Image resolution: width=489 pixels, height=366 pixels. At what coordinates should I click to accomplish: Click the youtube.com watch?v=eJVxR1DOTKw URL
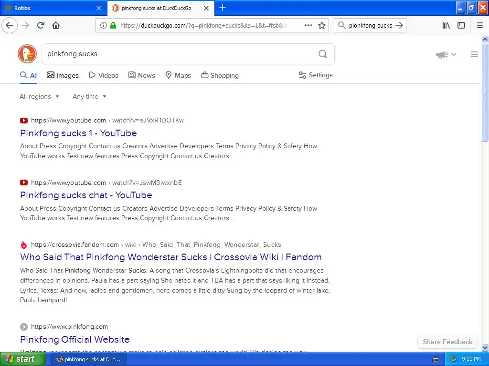point(107,121)
